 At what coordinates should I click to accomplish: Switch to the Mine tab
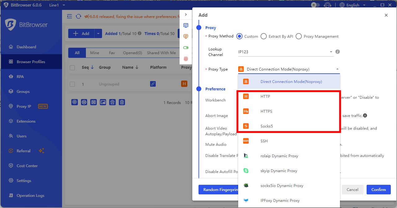point(95,53)
